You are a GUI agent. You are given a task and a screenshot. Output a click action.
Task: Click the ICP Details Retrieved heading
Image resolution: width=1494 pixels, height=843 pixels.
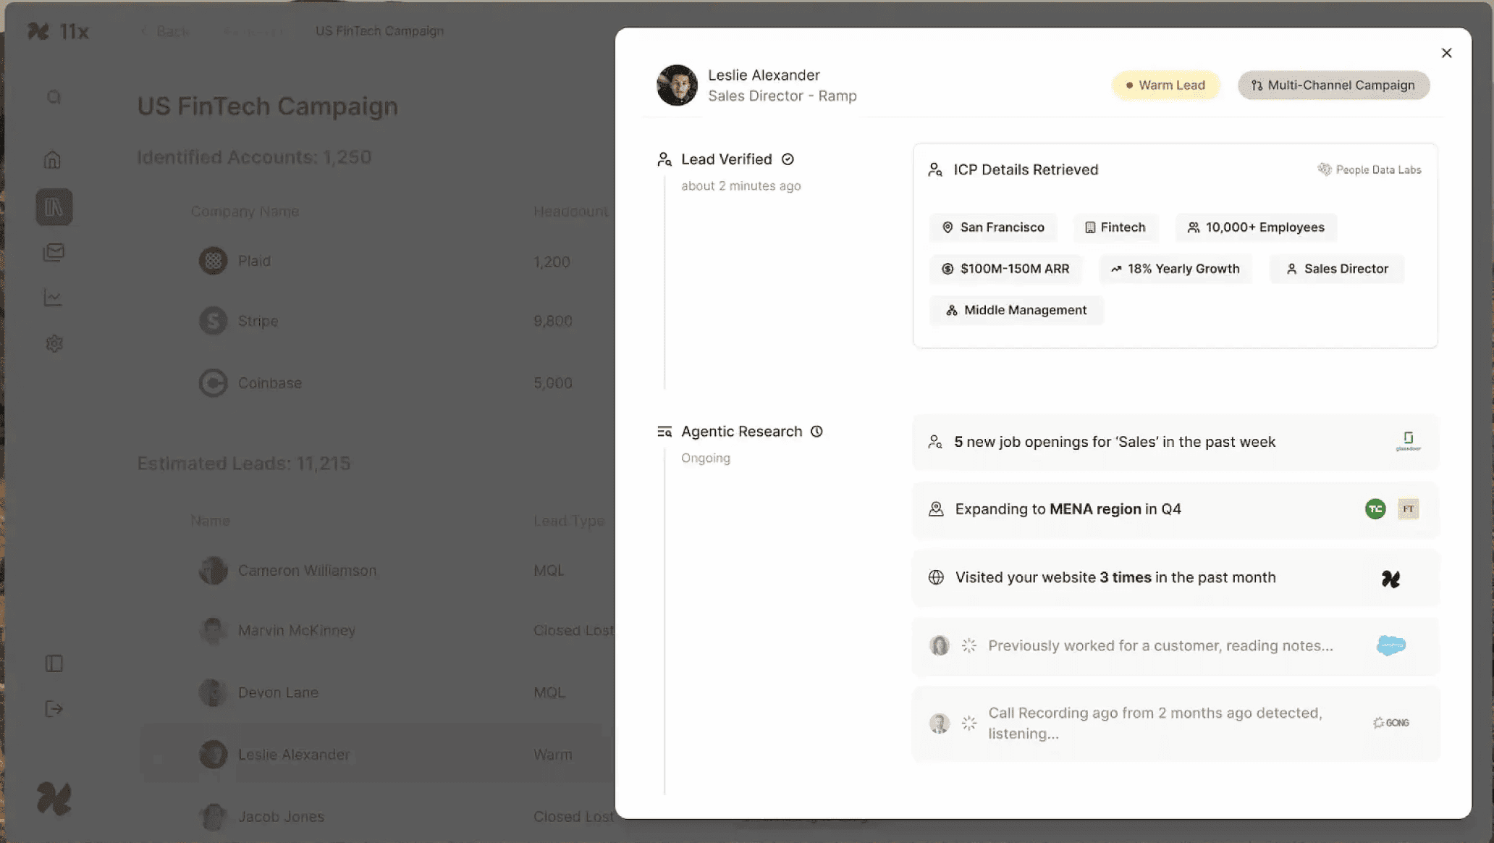(1026, 169)
